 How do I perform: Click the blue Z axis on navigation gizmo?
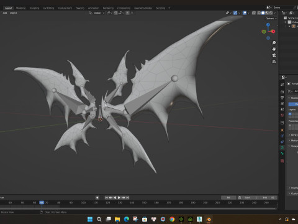click(268, 25)
